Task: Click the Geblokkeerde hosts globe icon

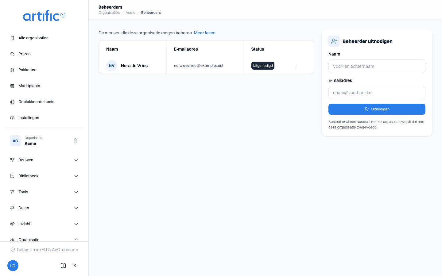Action: point(12,102)
